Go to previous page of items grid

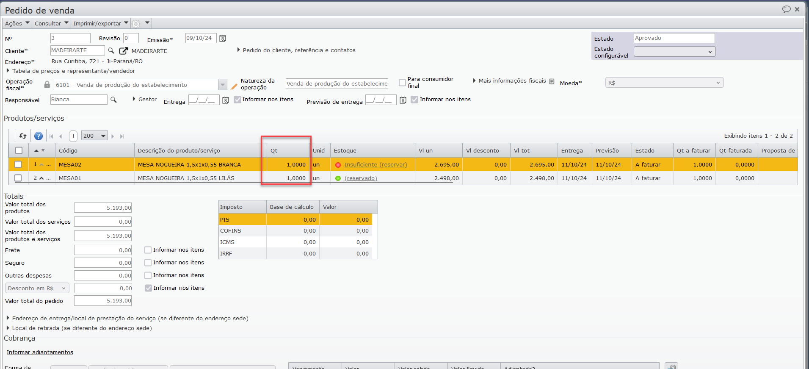point(61,136)
